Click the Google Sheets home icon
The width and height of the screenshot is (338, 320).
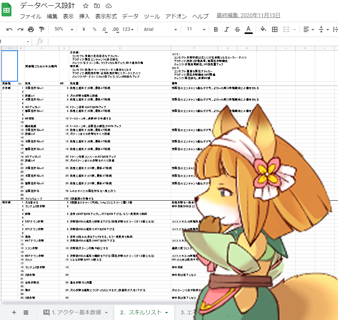[x=6, y=10]
